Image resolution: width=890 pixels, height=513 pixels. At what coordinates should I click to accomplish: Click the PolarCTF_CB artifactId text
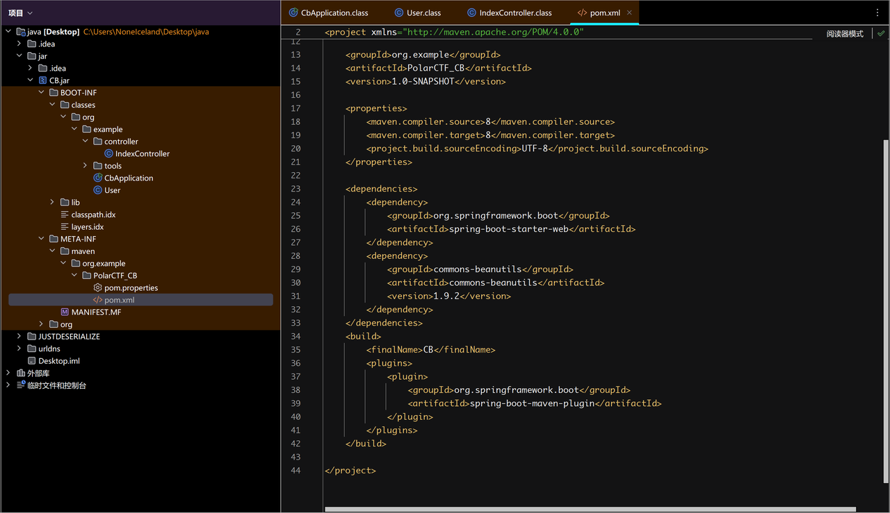(x=435, y=68)
